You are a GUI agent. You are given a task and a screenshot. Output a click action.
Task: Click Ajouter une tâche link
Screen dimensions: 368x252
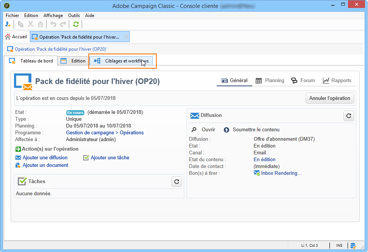pos(110,157)
